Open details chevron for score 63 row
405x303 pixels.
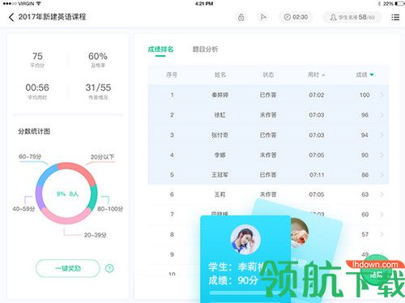click(x=382, y=194)
